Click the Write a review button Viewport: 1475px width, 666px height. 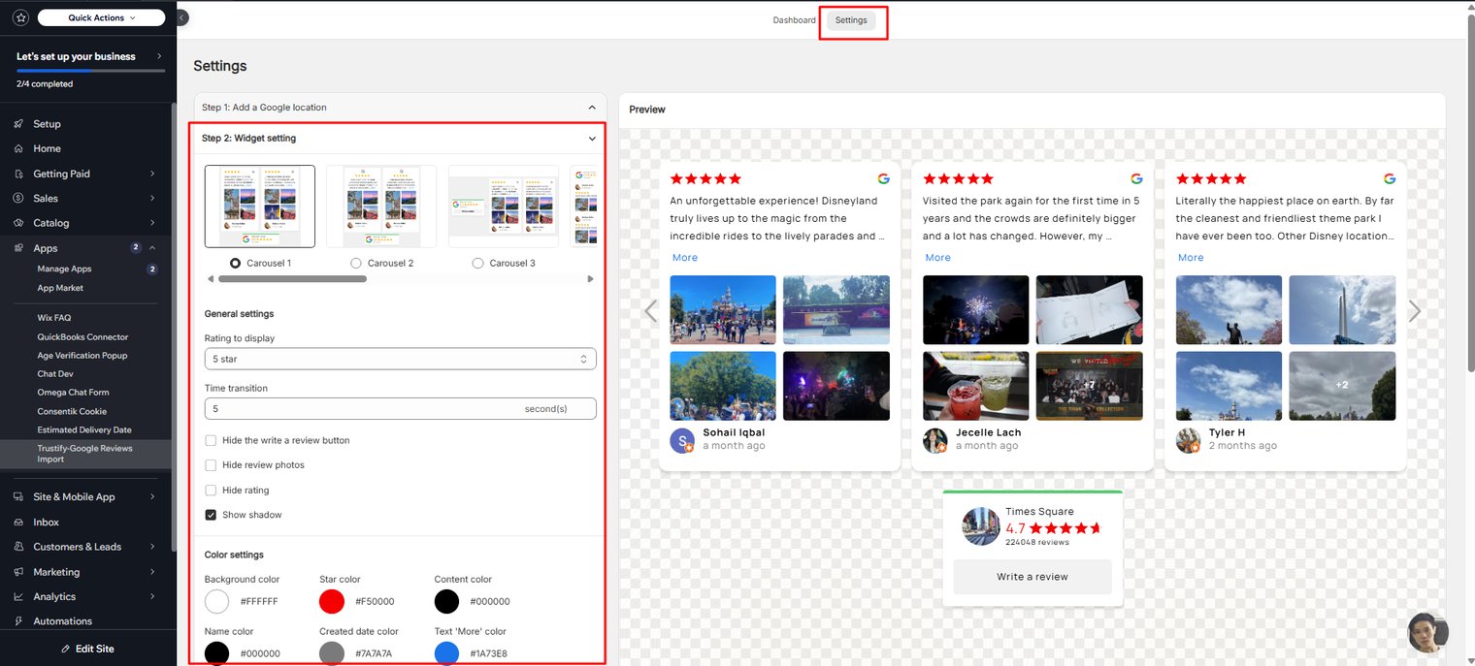coord(1032,577)
